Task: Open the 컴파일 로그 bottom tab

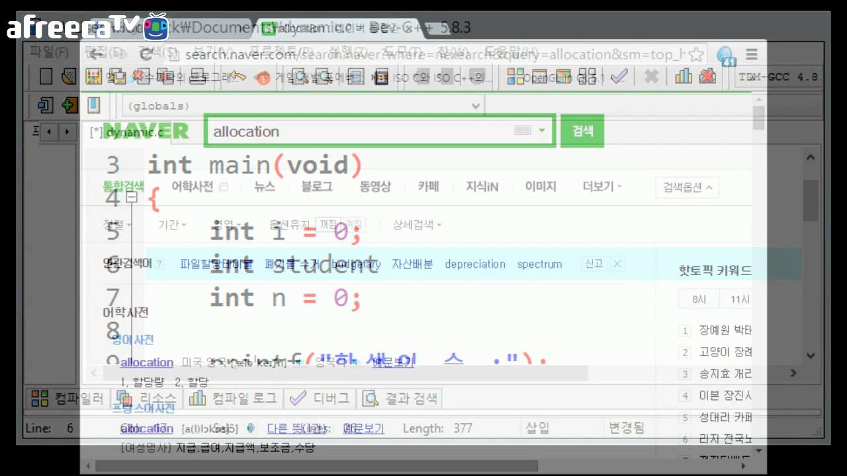Action: coord(233,398)
